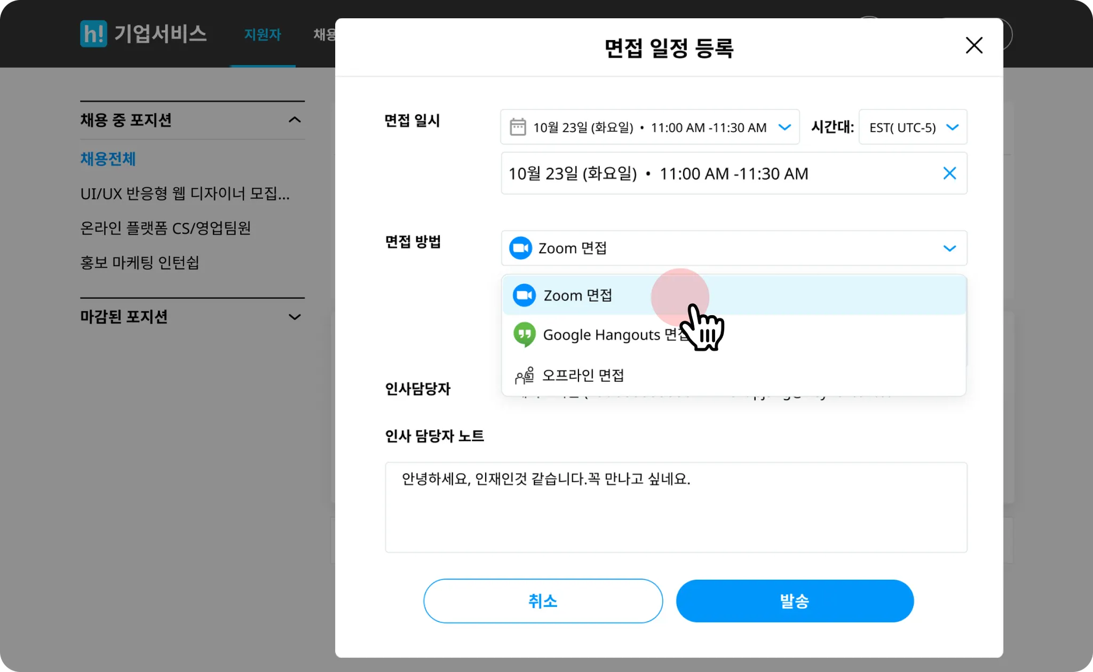Click Zoom icon in dropdown list
The width and height of the screenshot is (1093, 672).
[x=524, y=295]
